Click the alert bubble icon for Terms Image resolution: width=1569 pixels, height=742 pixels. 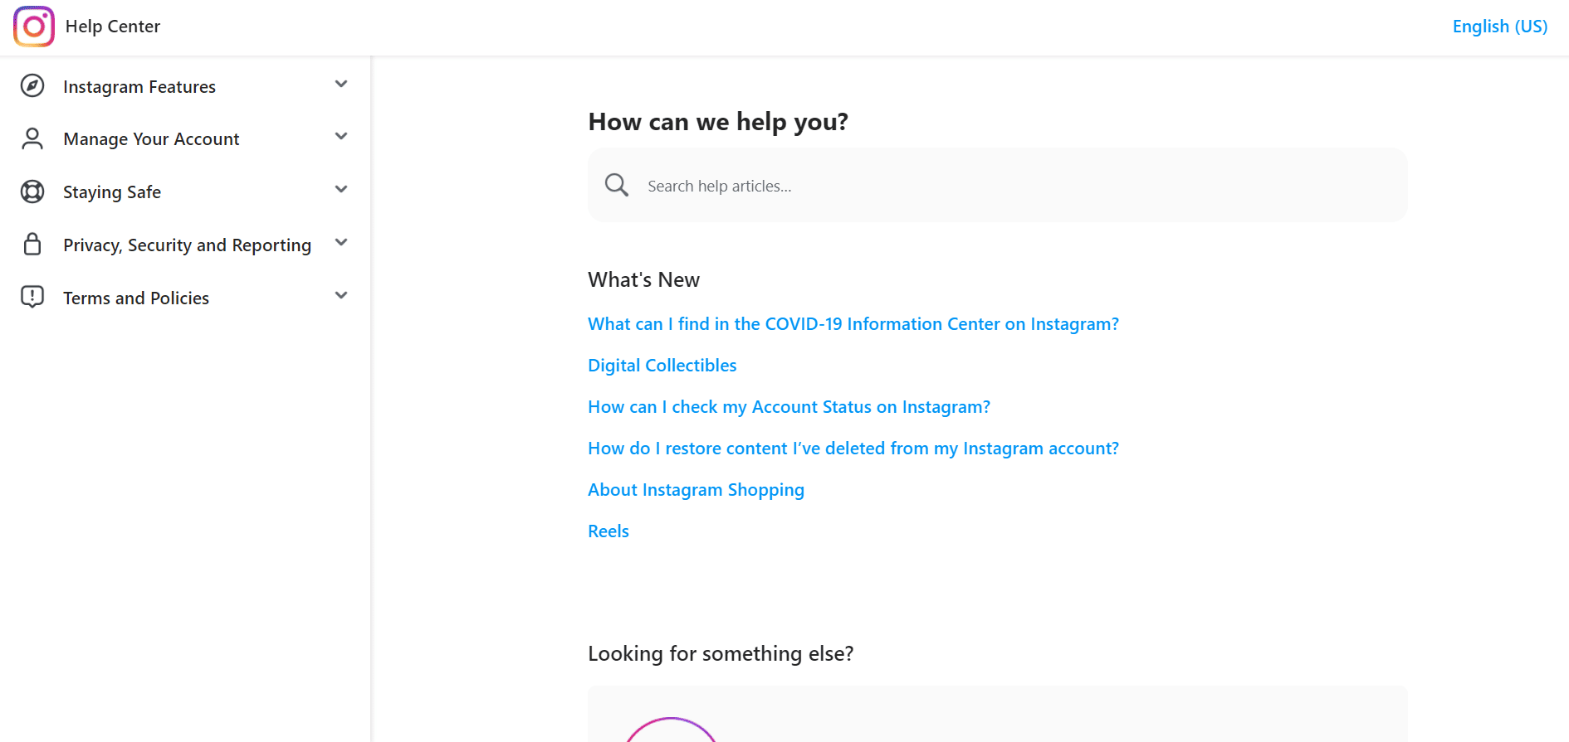coord(32,297)
